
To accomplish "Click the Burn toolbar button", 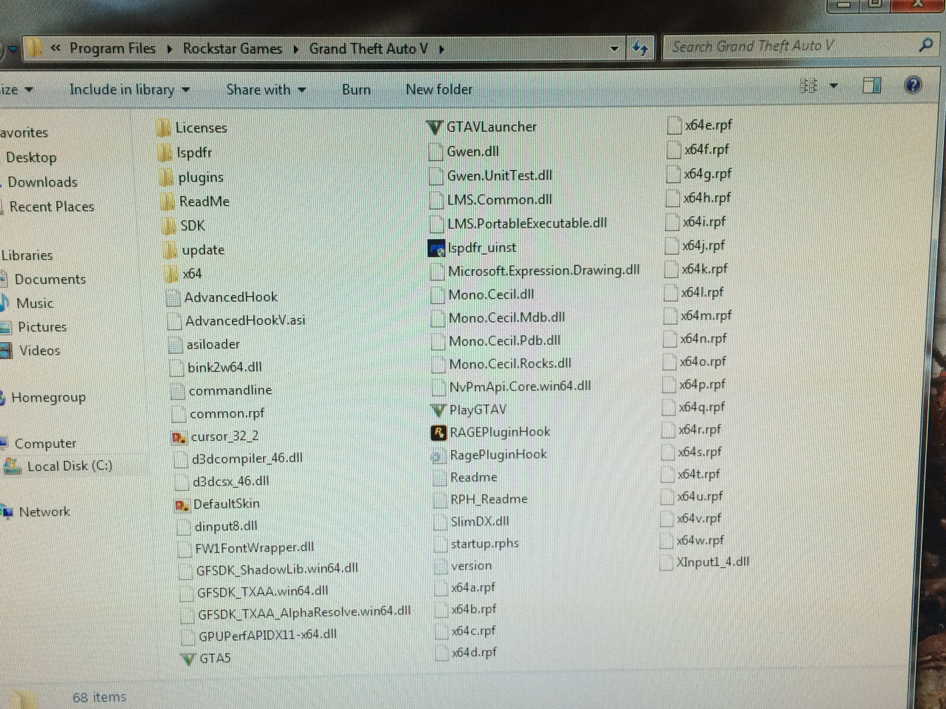I will [x=356, y=90].
